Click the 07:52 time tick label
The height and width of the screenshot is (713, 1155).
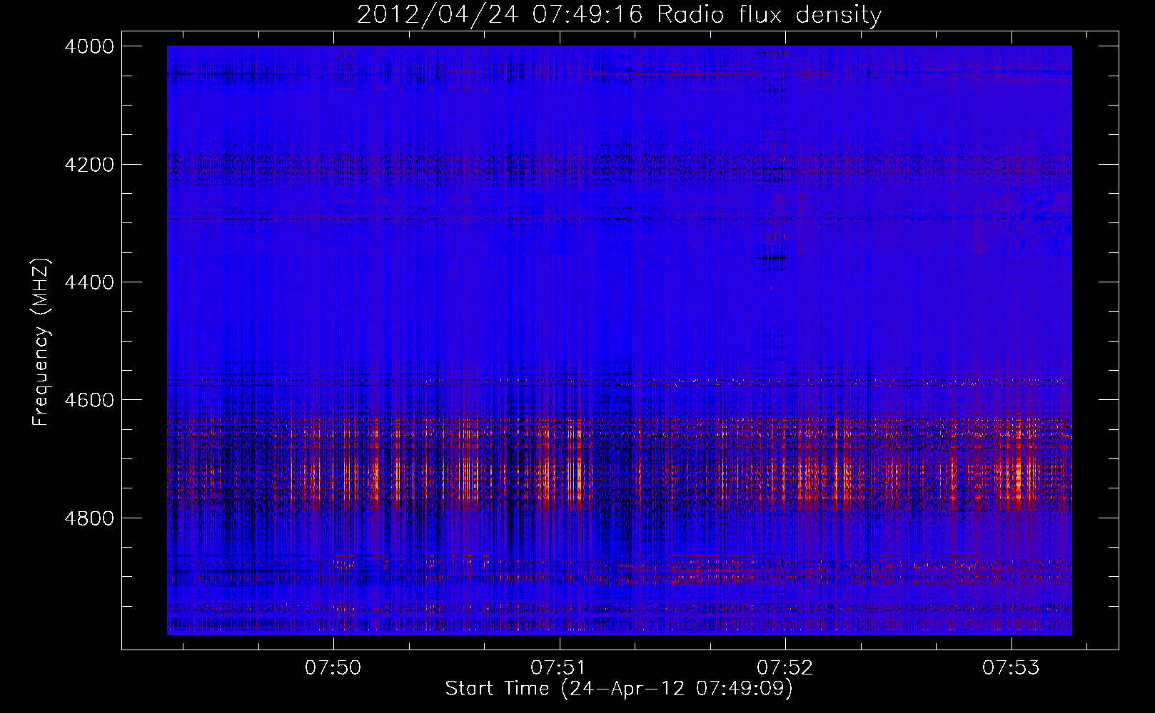(x=785, y=668)
